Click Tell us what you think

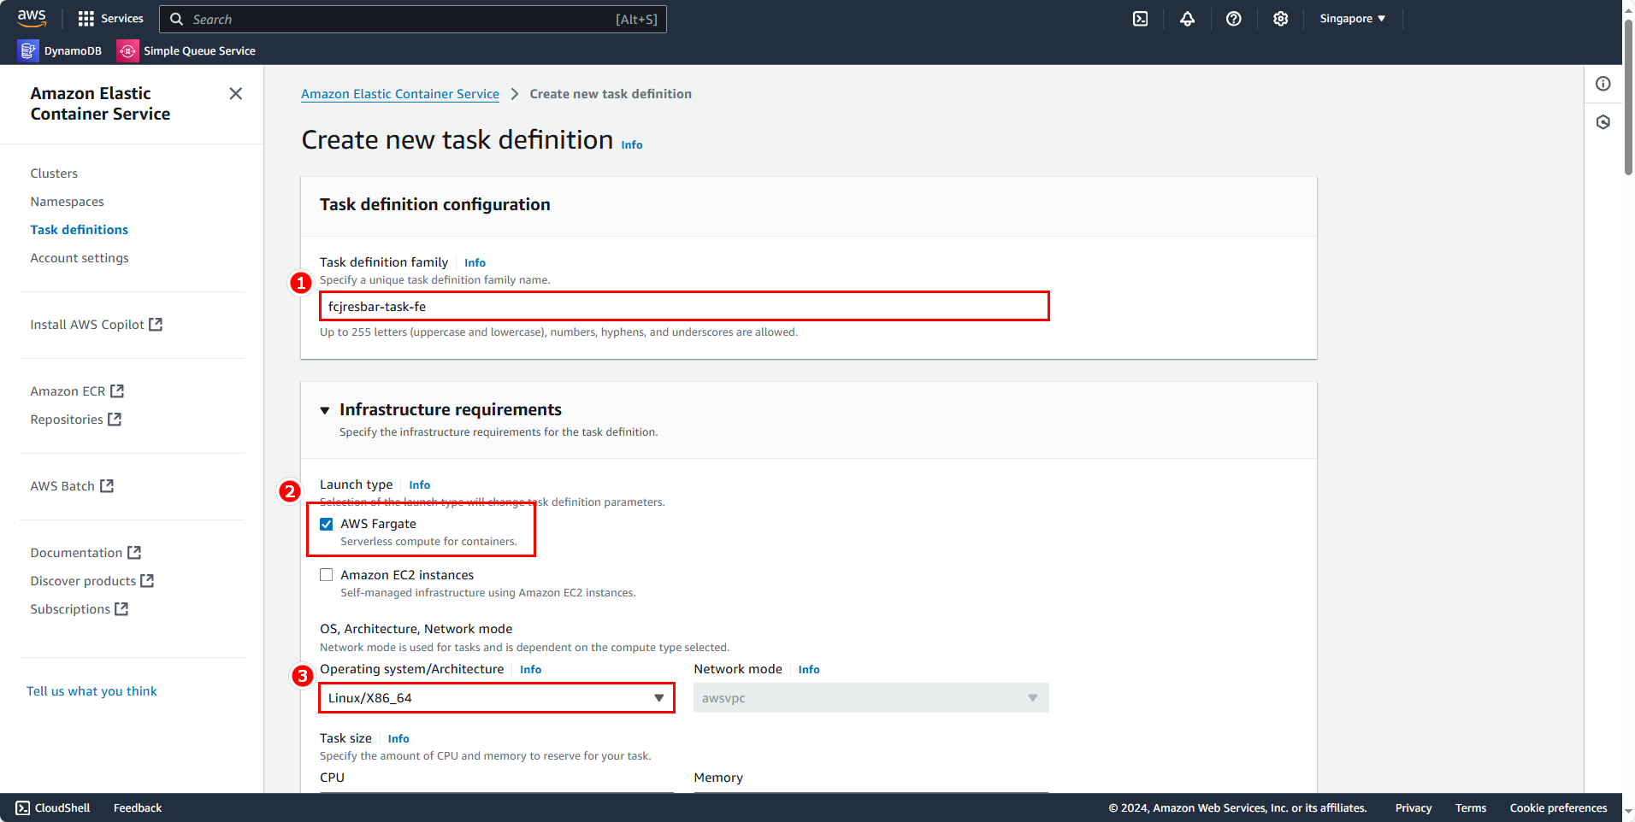(91, 691)
